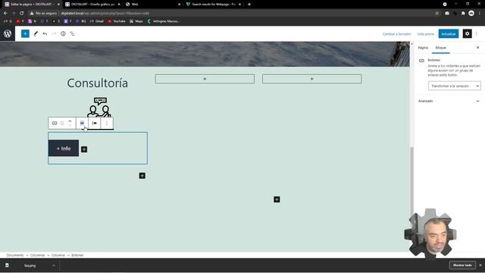Select the pencil edit tool
The image size is (485, 273).
pos(36,33)
